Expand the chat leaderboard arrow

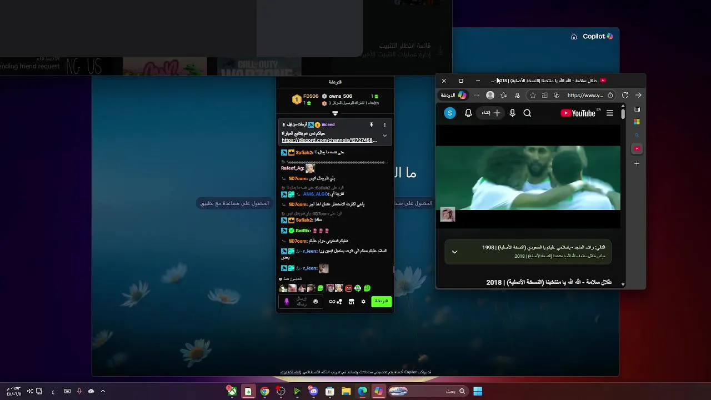[x=335, y=113]
